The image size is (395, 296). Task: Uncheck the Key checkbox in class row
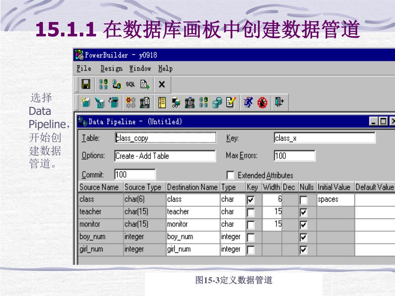pyautogui.click(x=251, y=200)
